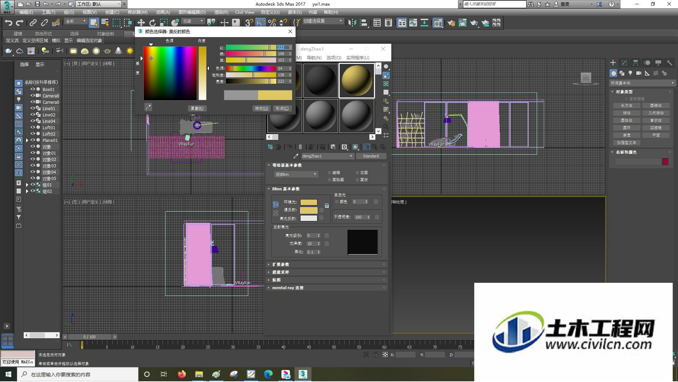The image size is (678, 382).
Task: Click the Standard material type button
Action: click(x=371, y=156)
